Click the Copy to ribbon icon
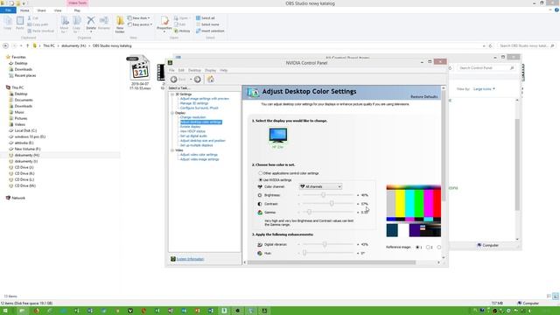The width and height of the screenshot is (560, 315). pyautogui.click(x=76, y=21)
